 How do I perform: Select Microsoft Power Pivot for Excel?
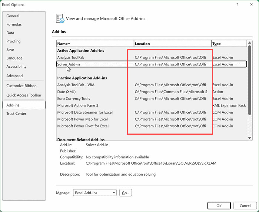tap(152, 126)
